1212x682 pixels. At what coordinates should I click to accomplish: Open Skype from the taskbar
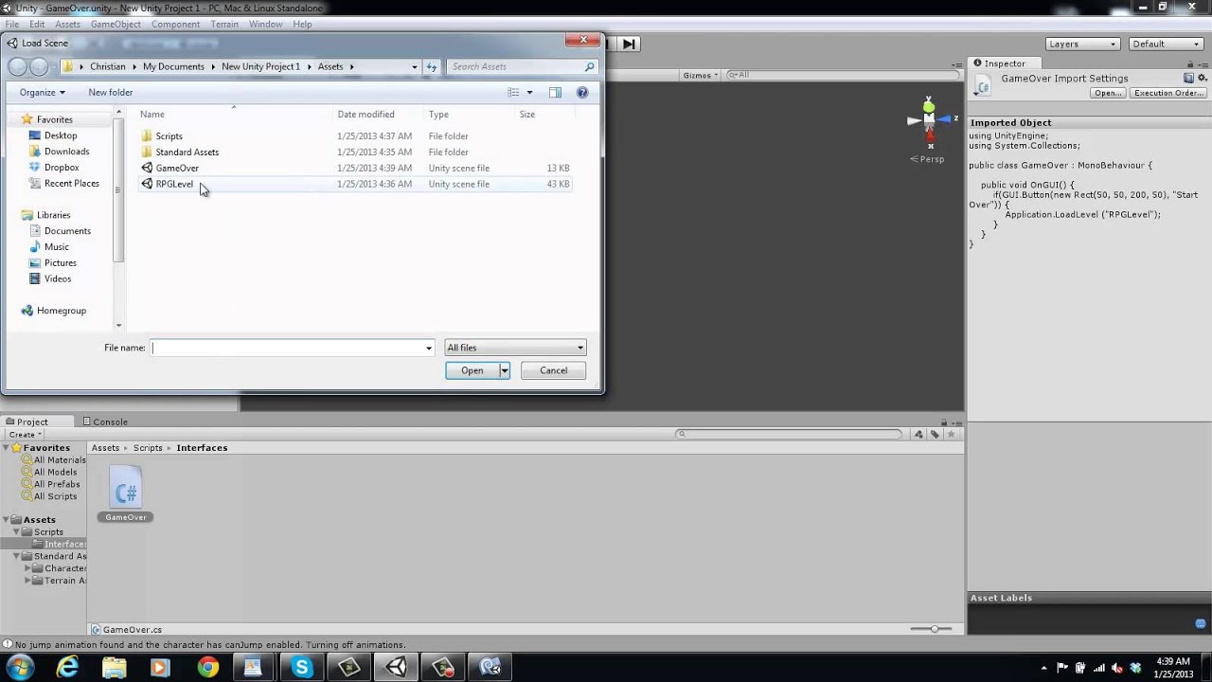coord(301,668)
